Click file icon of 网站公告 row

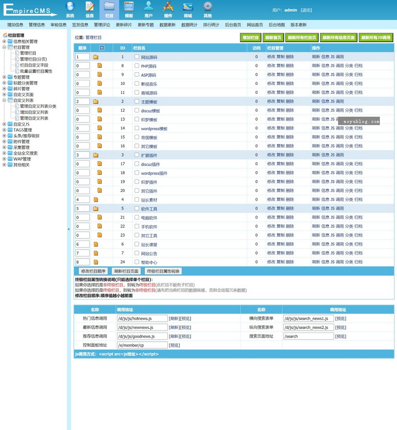pos(96,253)
